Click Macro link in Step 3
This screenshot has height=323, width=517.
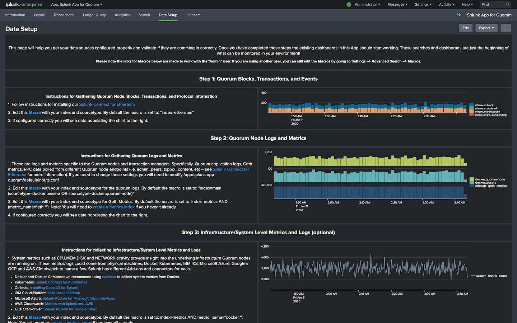point(35,317)
